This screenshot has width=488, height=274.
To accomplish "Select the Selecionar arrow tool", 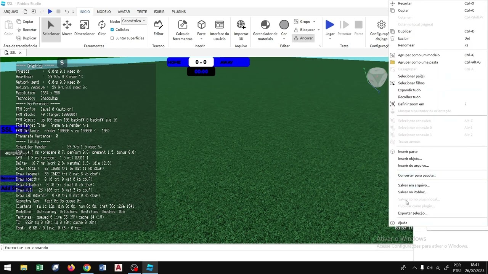I will [x=51, y=29].
